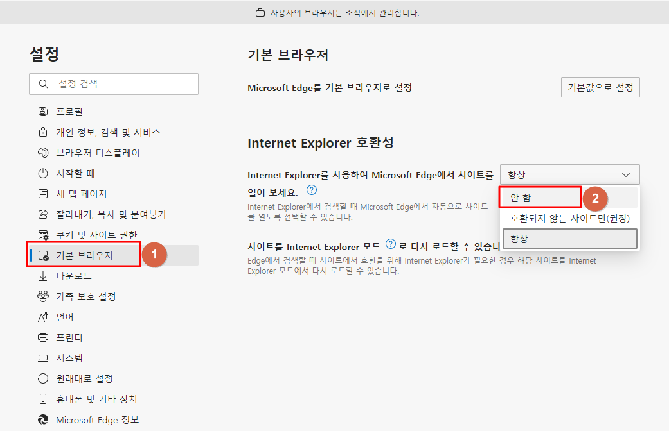Click the 사용자의 브라우저는 조직에서 관리합니다 banner text

(x=344, y=13)
